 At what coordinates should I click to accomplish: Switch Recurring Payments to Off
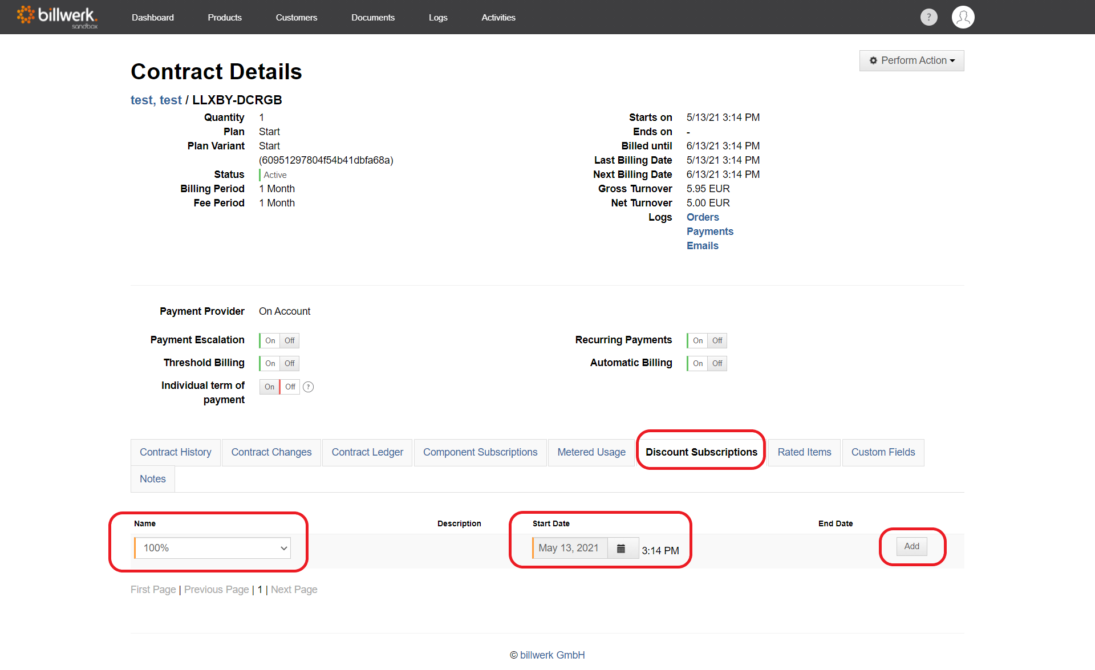pyautogui.click(x=717, y=340)
